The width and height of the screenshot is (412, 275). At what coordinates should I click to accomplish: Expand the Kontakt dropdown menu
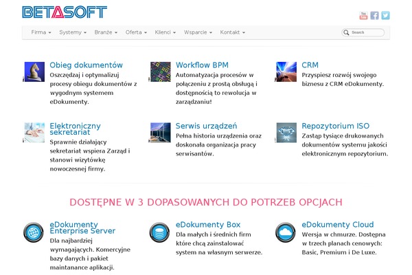click(x=233, y=32)
